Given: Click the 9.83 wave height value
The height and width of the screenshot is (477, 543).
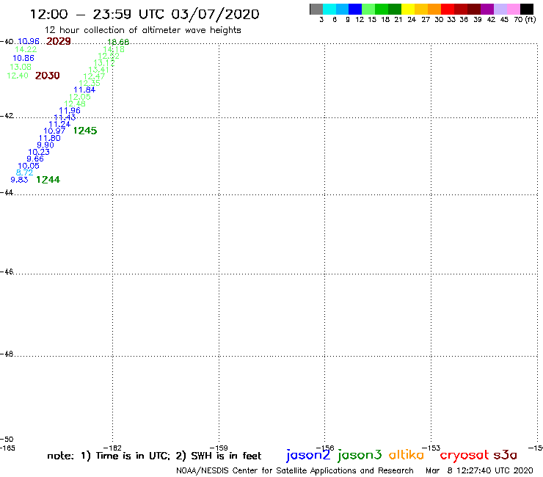Looking at the screenshot, I should (x=19, y=180).
